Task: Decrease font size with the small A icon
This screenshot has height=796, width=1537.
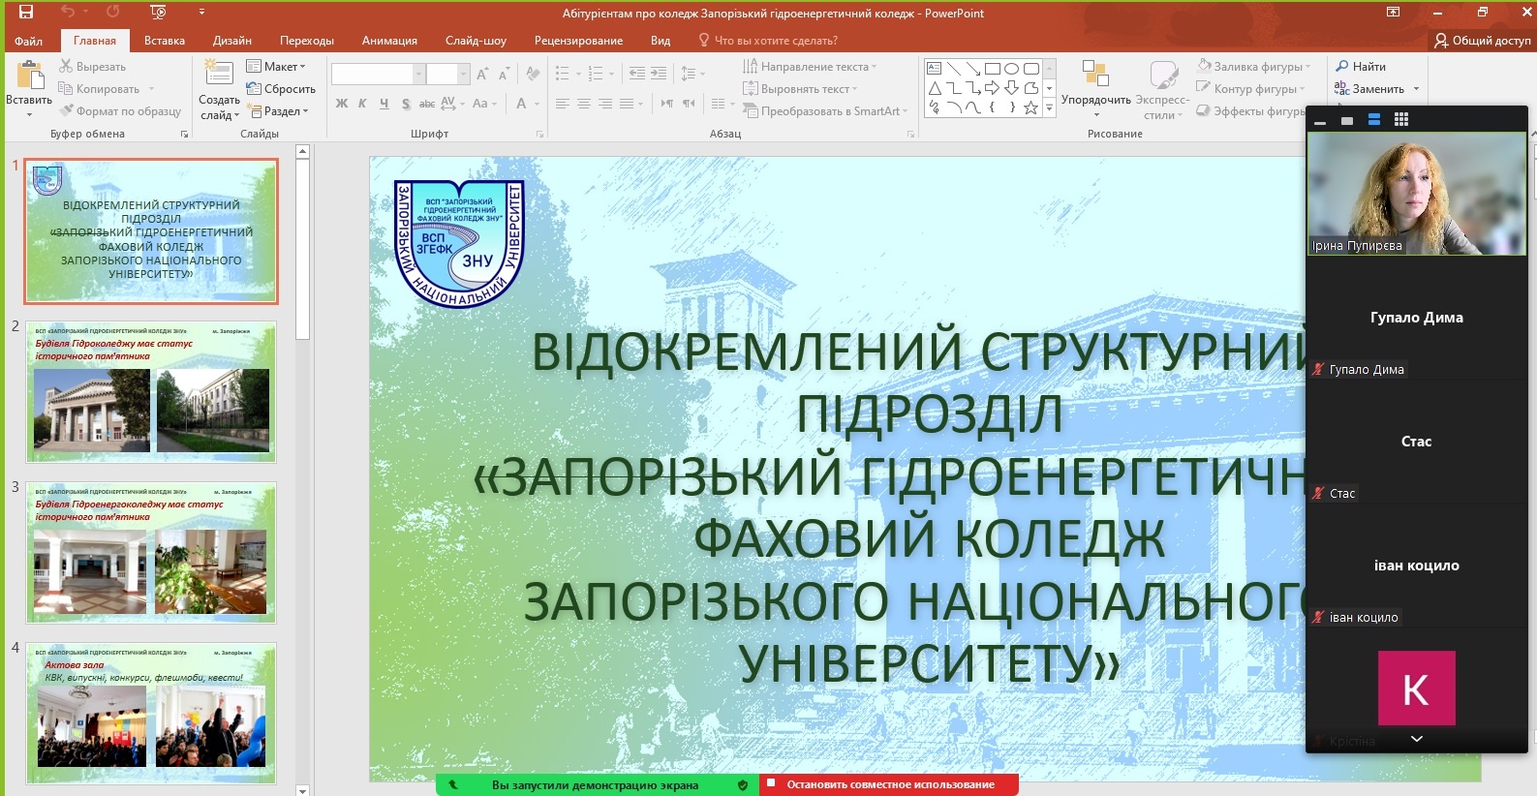Action: click(x=504, y=75)
